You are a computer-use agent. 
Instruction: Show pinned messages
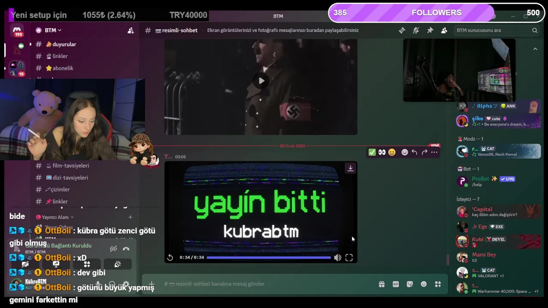pos(430,30)
